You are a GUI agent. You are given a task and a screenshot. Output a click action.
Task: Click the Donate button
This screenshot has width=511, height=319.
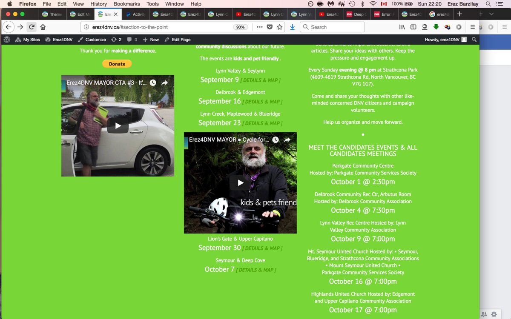[x=117, y=64]
